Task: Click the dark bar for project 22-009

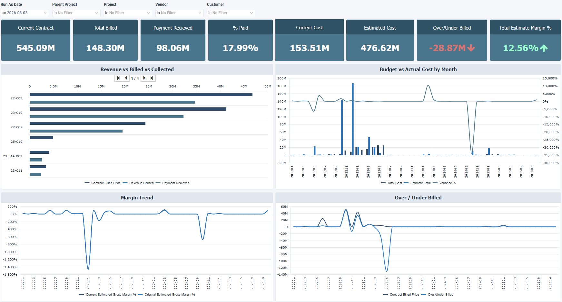Action: [141, 95]
